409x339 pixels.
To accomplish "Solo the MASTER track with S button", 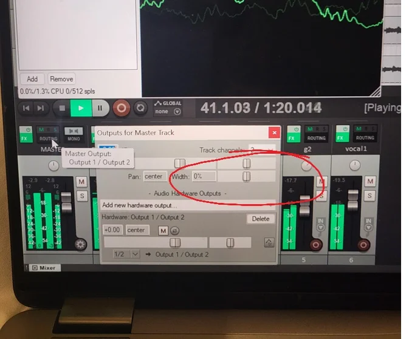I will pyautogui.click(x=82, y=196).
